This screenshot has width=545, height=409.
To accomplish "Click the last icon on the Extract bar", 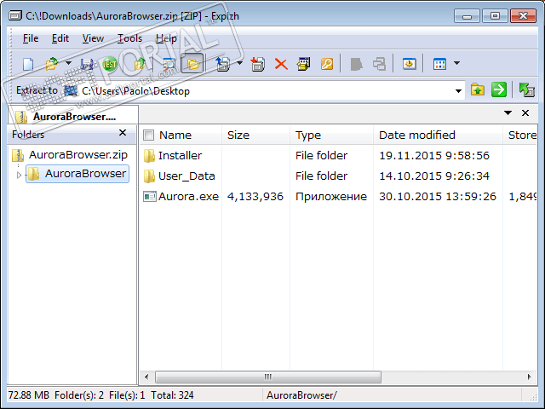I will [526, 90].
